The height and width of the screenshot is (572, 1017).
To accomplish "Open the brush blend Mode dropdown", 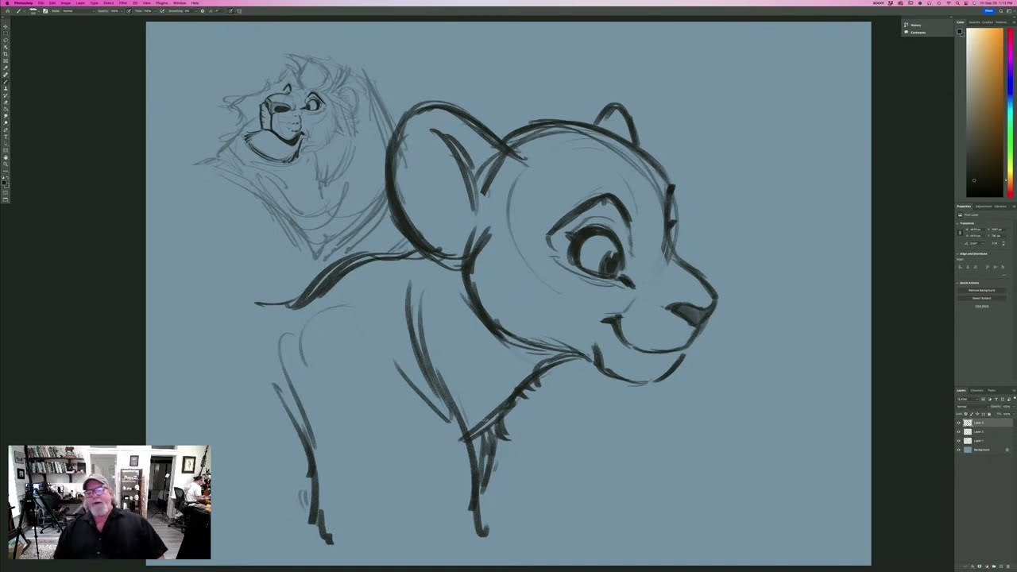I will point(79,10).
